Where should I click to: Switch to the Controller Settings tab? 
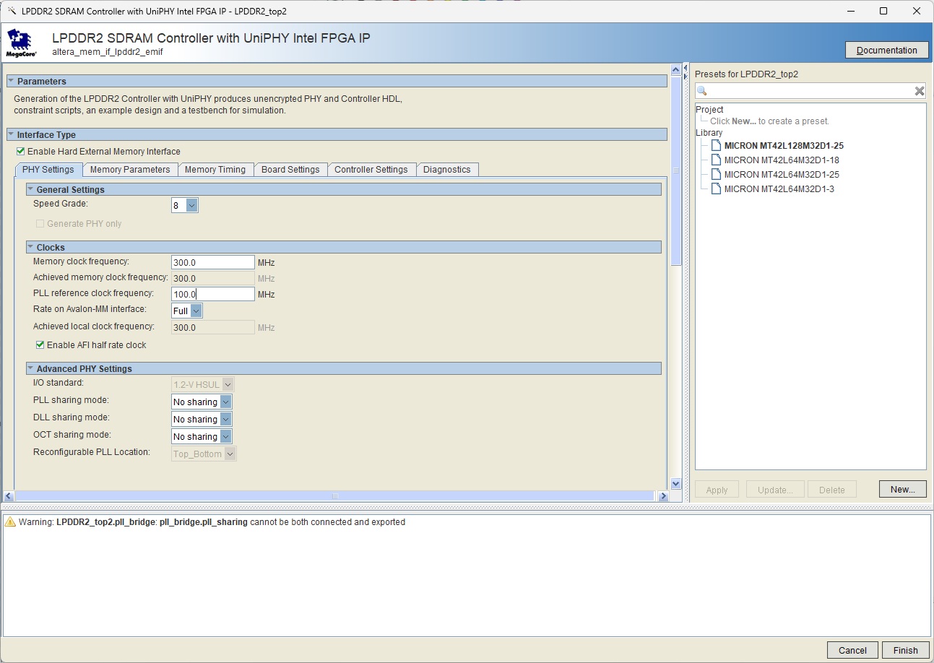point(371,170)
